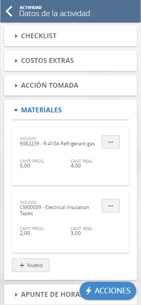
Task: Click the lightning bolt icon in ACCIONES
Action: coord(89,291)
